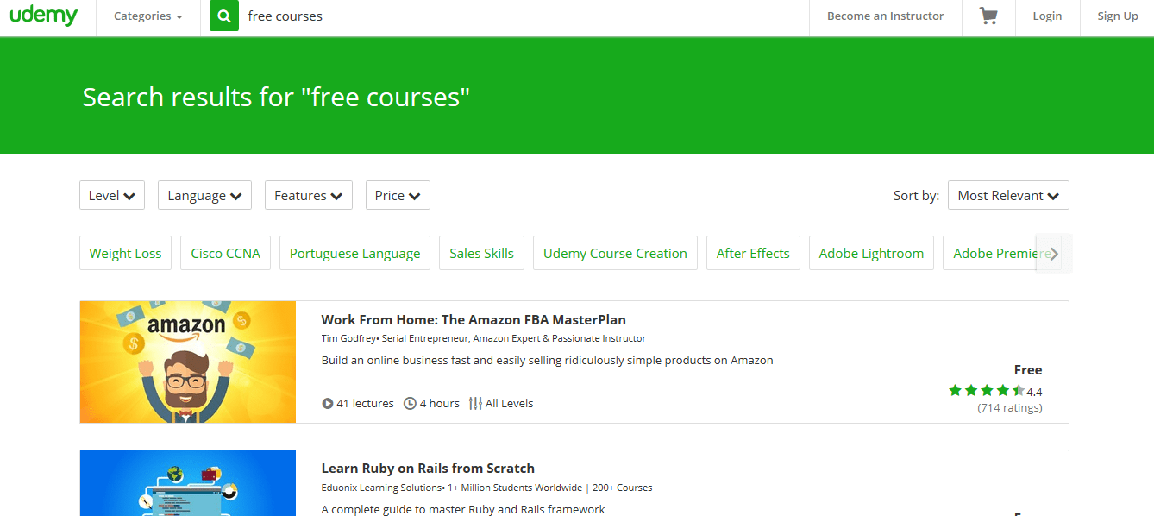Go to the Login page
Image resolution: width=1154 pixels, height=516 pixels.
pos(1047,16)
